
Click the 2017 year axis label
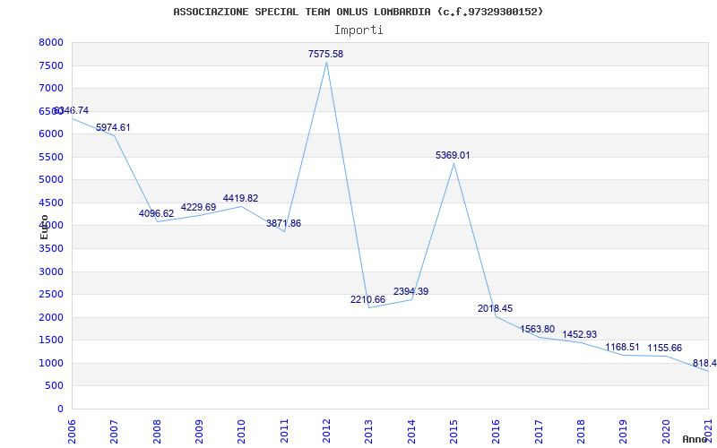coord(539,432)
